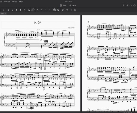Image resolution: width=137 pixels, height=113 pixels.
Task: Start playback with the play button
Action: click(131, 5)
